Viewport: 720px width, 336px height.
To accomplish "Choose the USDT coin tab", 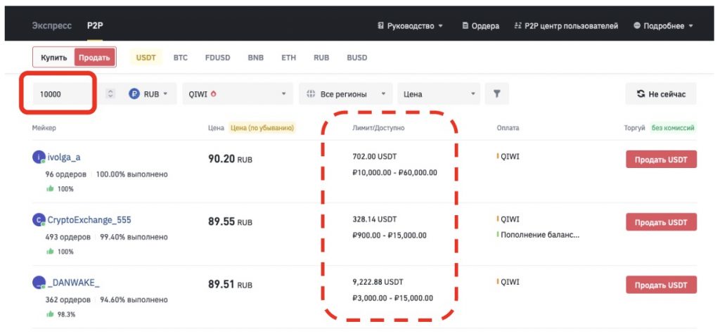I will [x=146, y=58].
